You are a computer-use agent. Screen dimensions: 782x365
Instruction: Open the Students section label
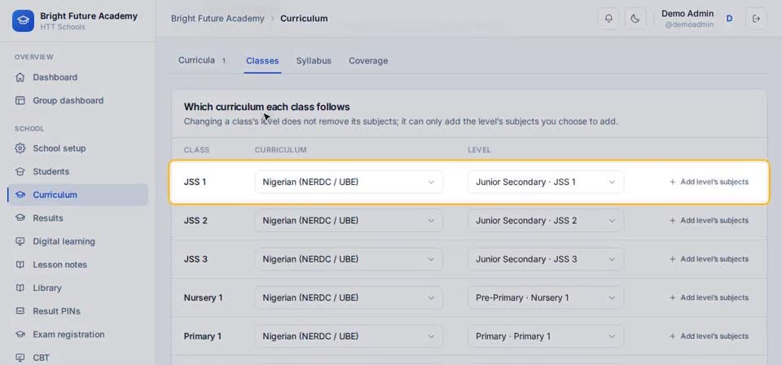coord(51,172)
